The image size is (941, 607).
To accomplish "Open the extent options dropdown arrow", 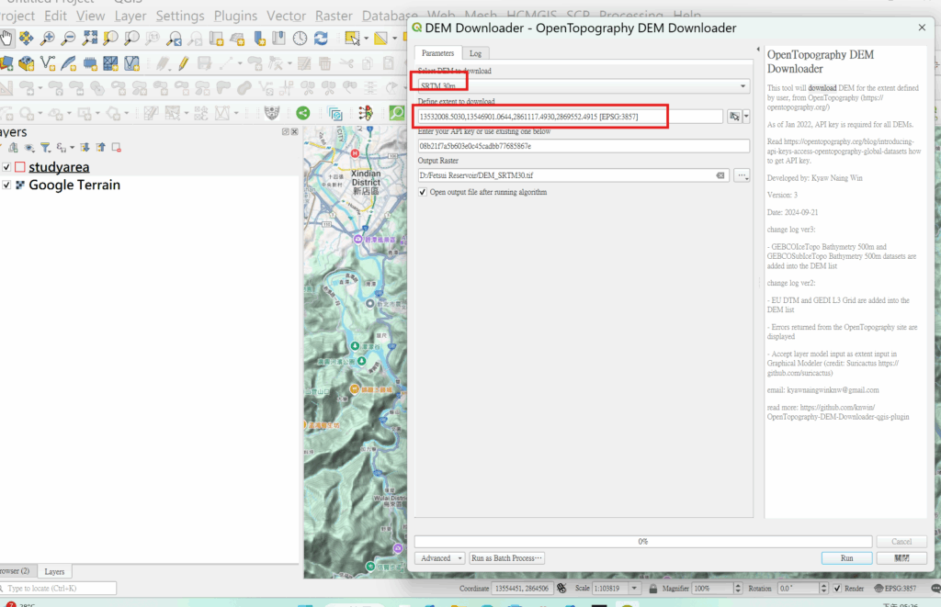I will coord(746,117).
